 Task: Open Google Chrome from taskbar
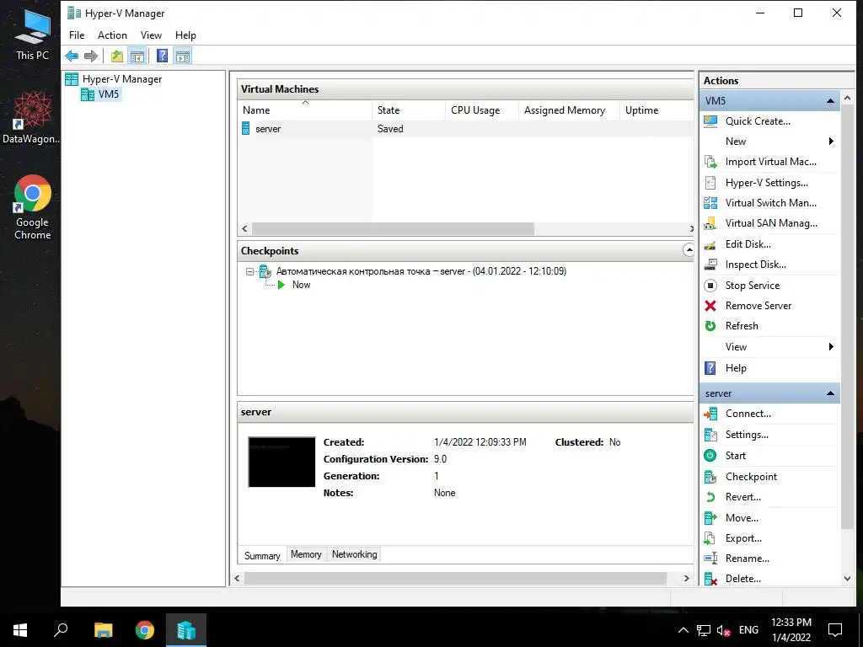[145, 630]
